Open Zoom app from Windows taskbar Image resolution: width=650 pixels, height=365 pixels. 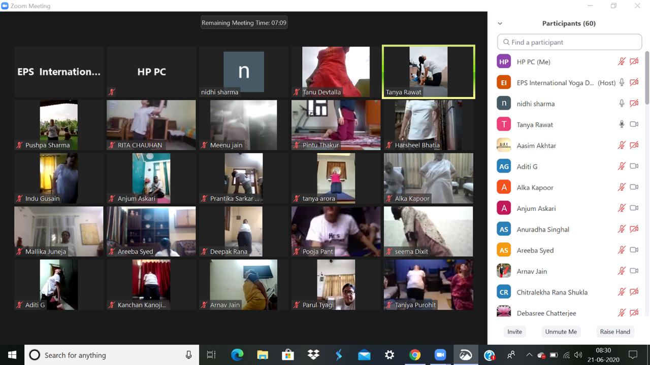coord(440,355)
